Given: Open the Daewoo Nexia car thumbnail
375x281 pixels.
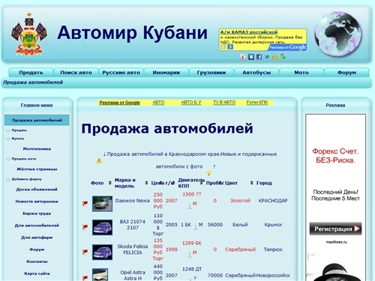Looking at the screenshot, I should [102, 204].
